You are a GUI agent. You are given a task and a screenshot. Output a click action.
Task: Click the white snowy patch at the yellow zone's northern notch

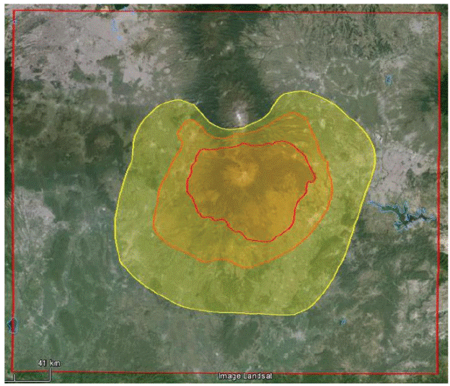240,114
